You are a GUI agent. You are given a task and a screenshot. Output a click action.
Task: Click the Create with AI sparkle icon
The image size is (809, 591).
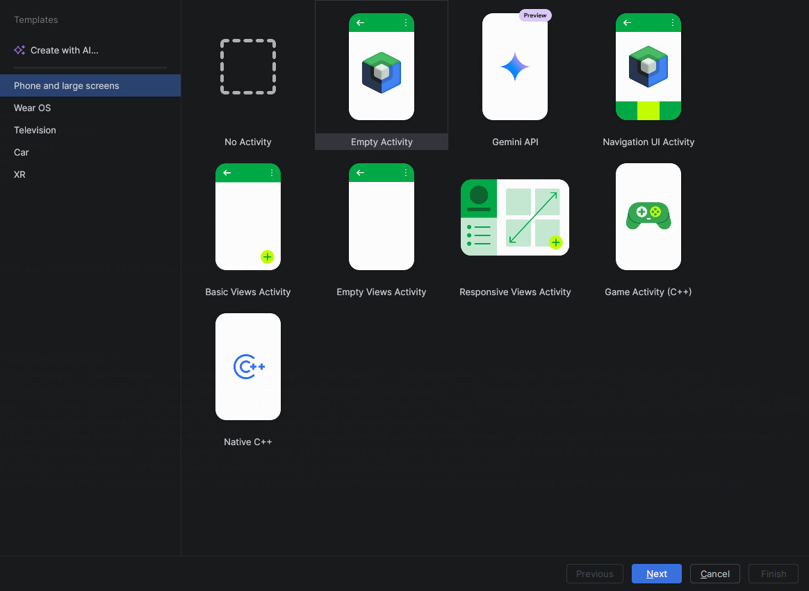point(19,50)
